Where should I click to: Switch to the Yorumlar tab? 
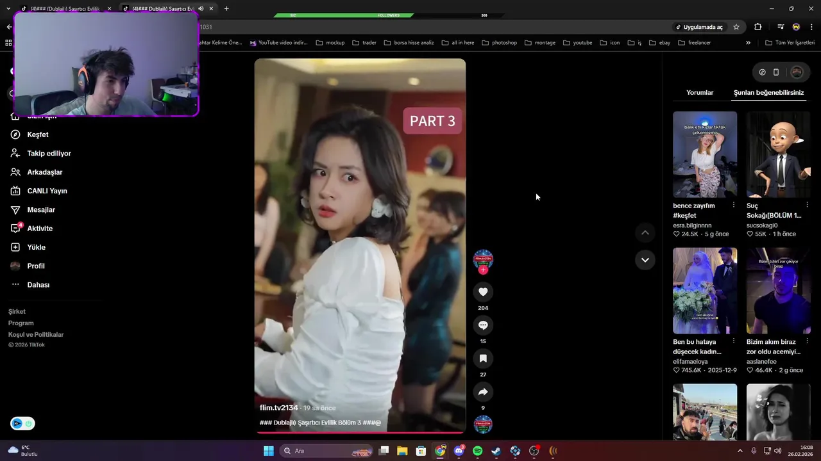[x=700, y=93]
